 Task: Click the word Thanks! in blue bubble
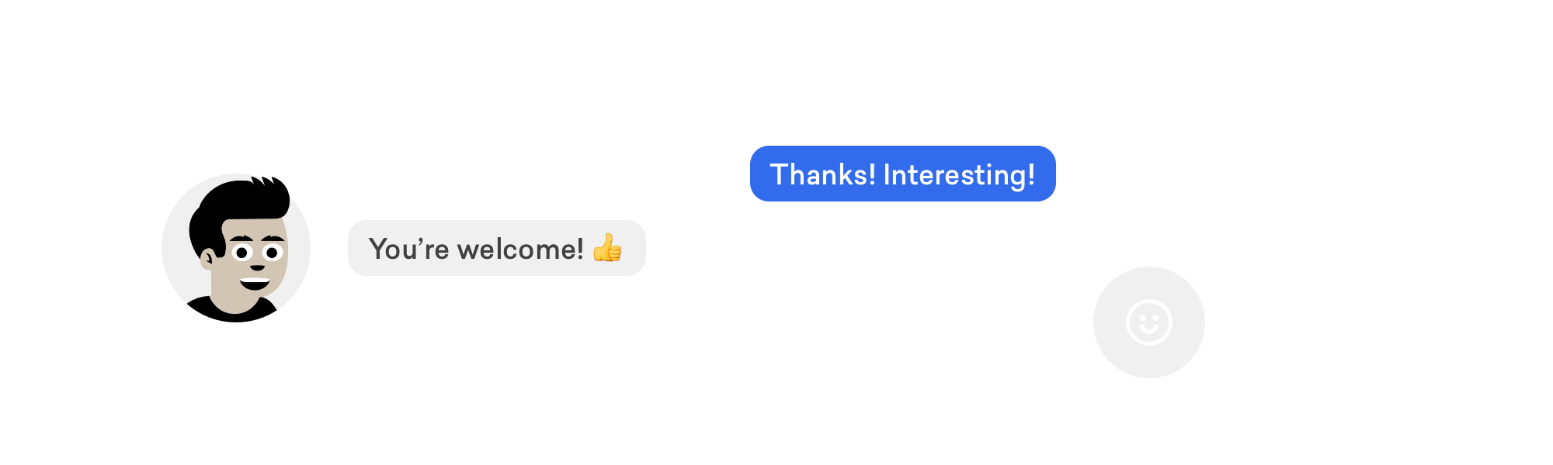[822, 174]
